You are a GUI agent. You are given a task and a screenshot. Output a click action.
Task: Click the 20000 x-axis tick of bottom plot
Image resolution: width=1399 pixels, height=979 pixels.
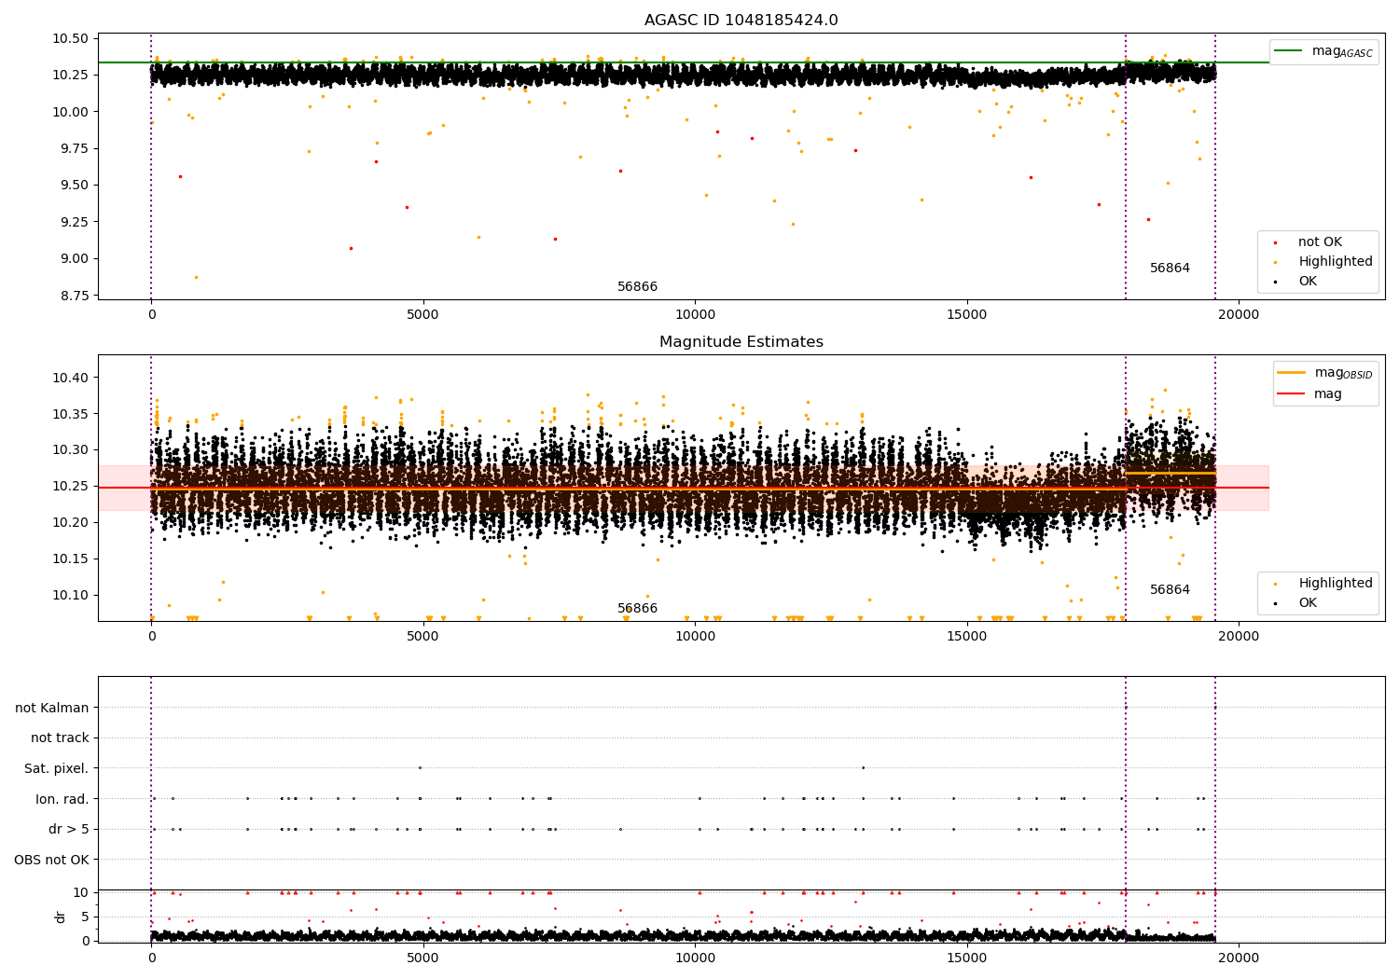[1239, 958]
